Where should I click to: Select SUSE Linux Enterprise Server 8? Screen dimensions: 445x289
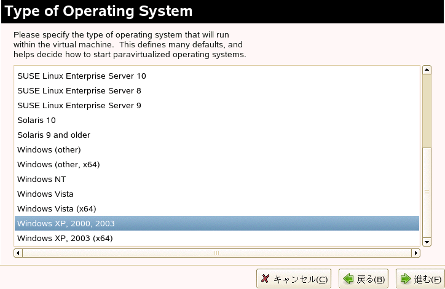[217, 91]
